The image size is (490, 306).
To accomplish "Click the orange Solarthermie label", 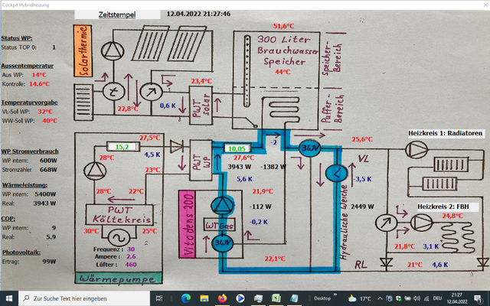I will click(x=83, y=51).
